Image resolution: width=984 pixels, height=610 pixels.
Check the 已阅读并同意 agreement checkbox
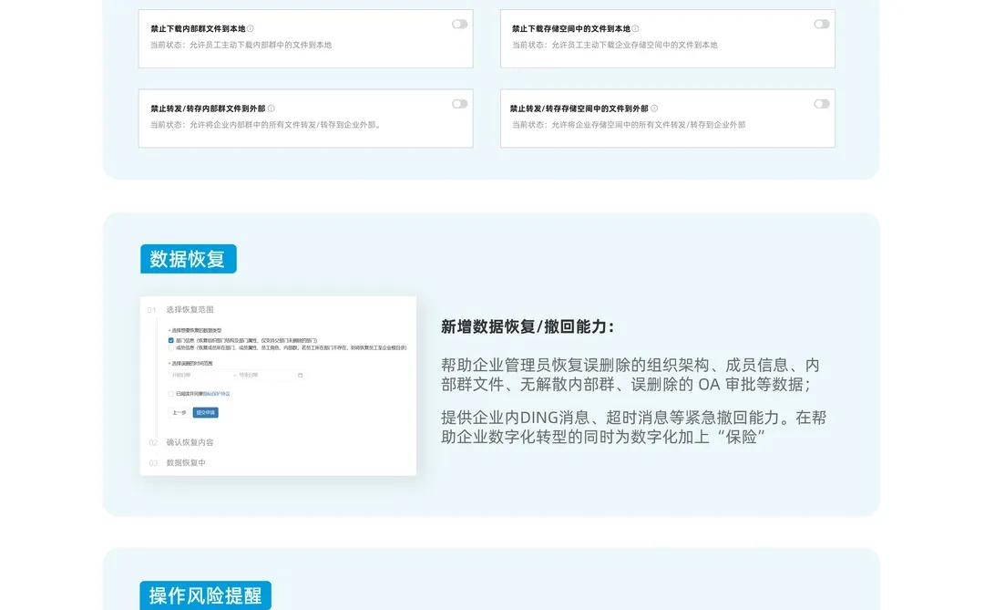170,393
